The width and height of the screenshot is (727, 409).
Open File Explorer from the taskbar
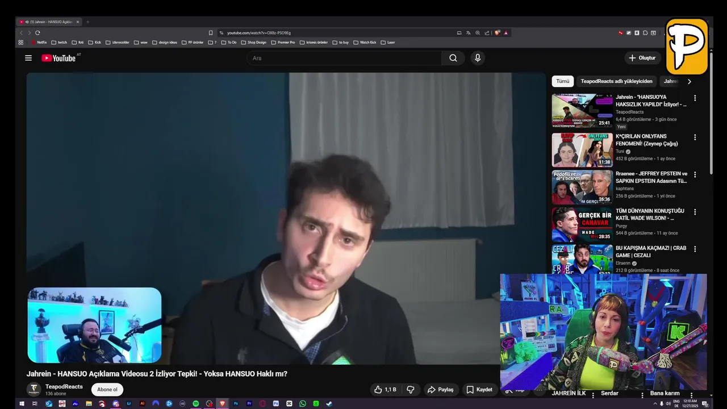(89, 403)
